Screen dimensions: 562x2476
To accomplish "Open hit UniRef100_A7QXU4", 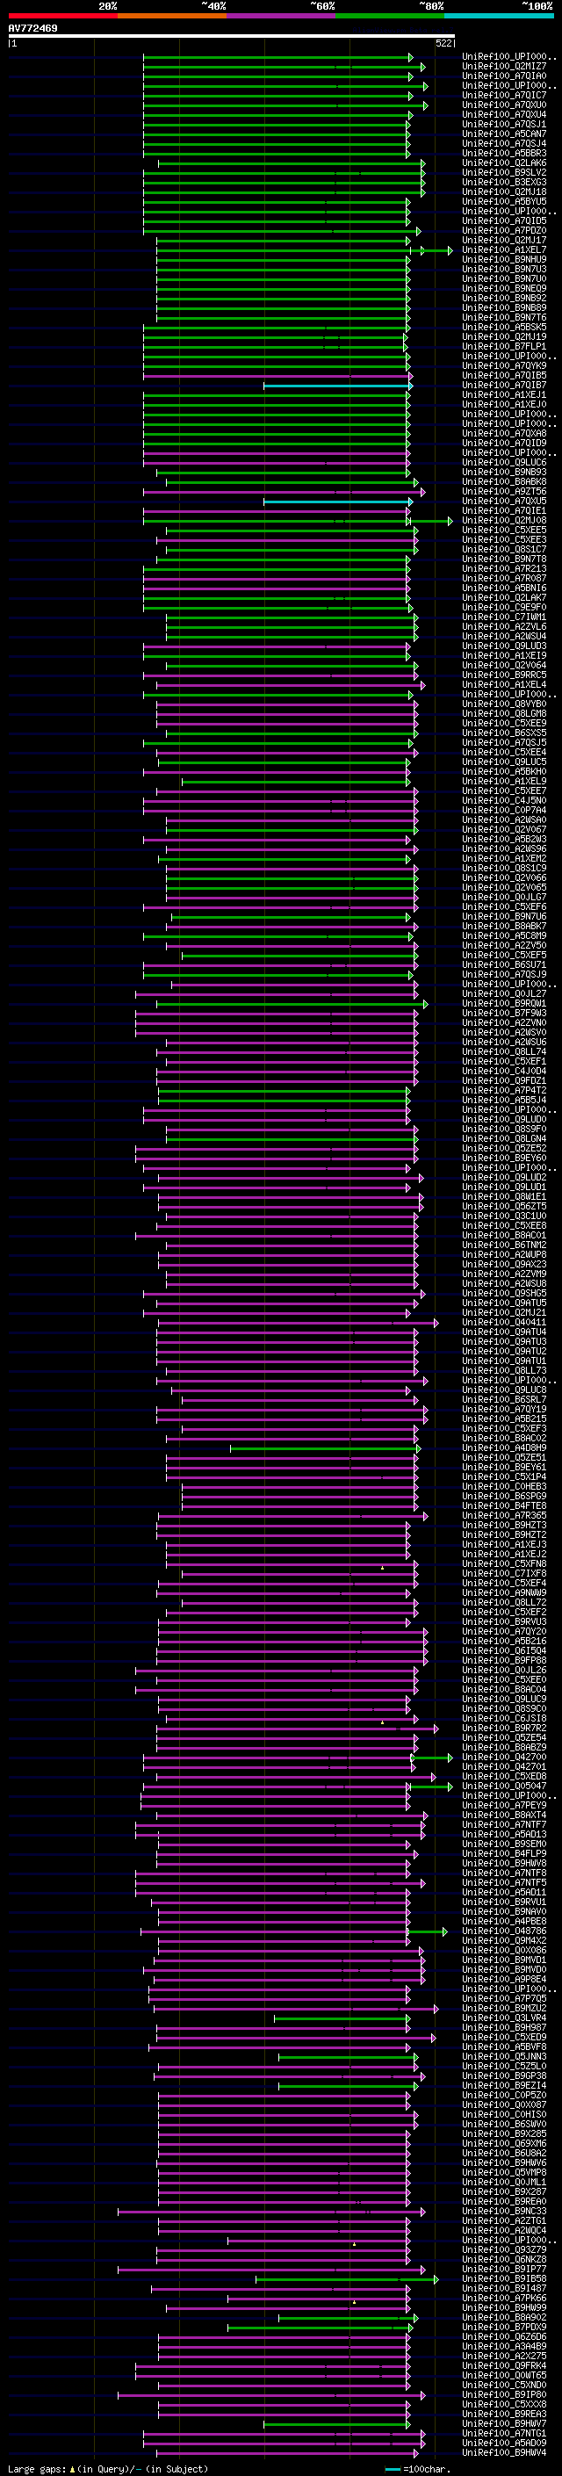I will pos(503,114).
